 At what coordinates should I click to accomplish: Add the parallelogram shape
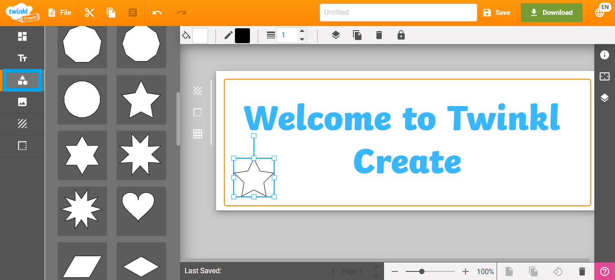pos(82,262)
